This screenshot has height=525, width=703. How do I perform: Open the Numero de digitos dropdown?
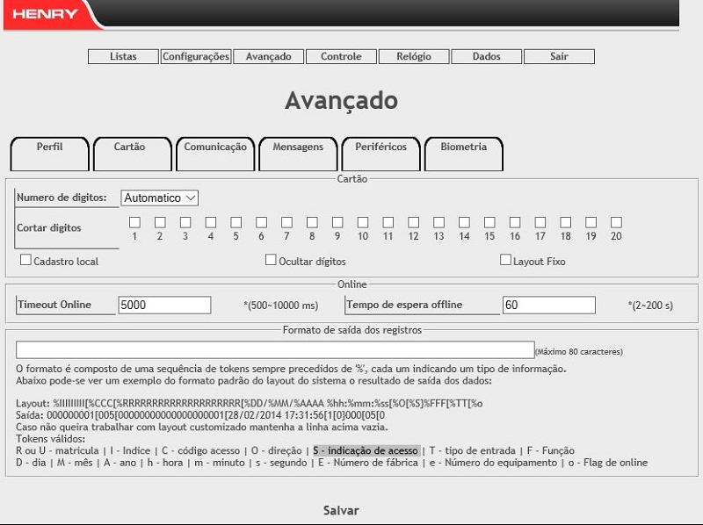click(x=160, y=198)
